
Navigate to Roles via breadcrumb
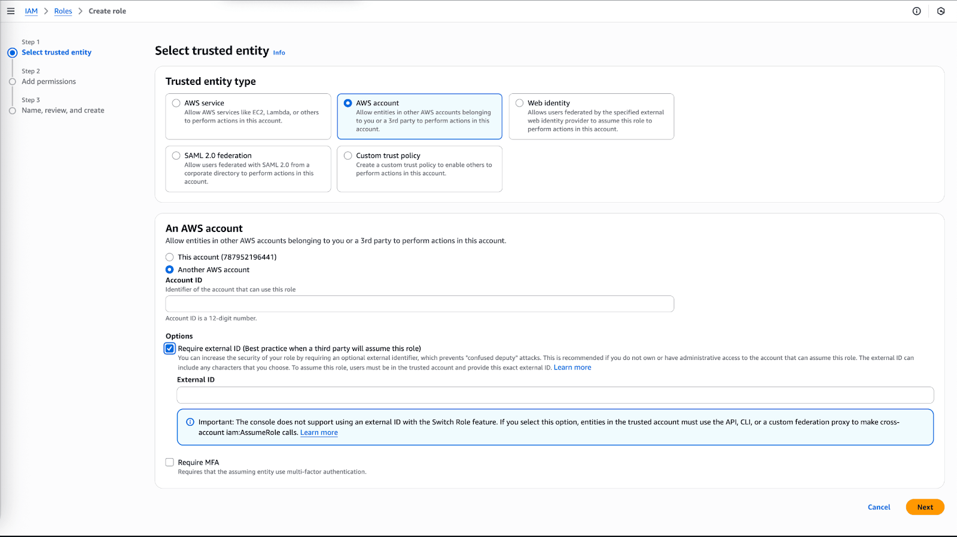click(63, 11)
